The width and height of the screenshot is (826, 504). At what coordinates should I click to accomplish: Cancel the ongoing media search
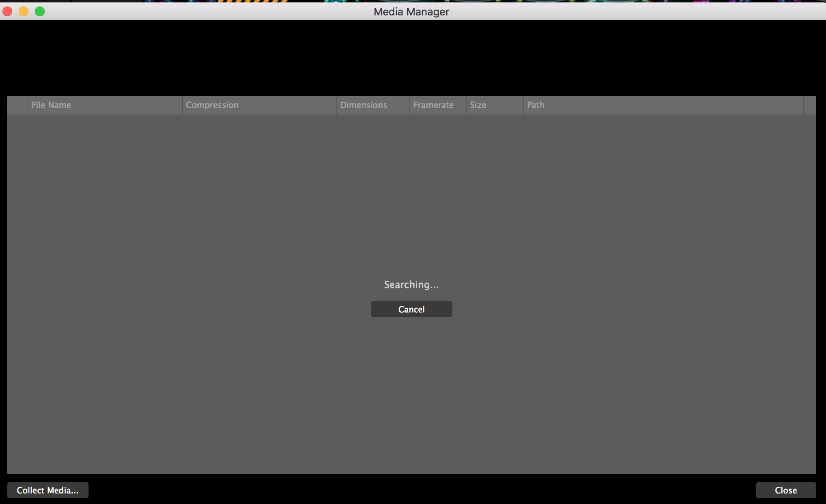click(x=411, y=309)
